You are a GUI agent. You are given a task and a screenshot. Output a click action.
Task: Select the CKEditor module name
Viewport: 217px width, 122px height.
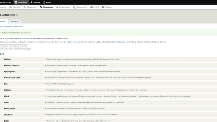(x=8, y=115)
